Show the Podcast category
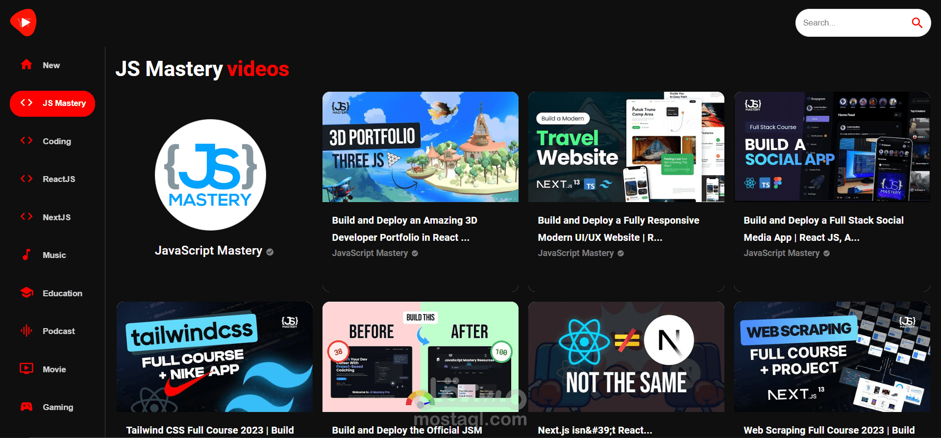Screen dimensions: 941x438 52,331
